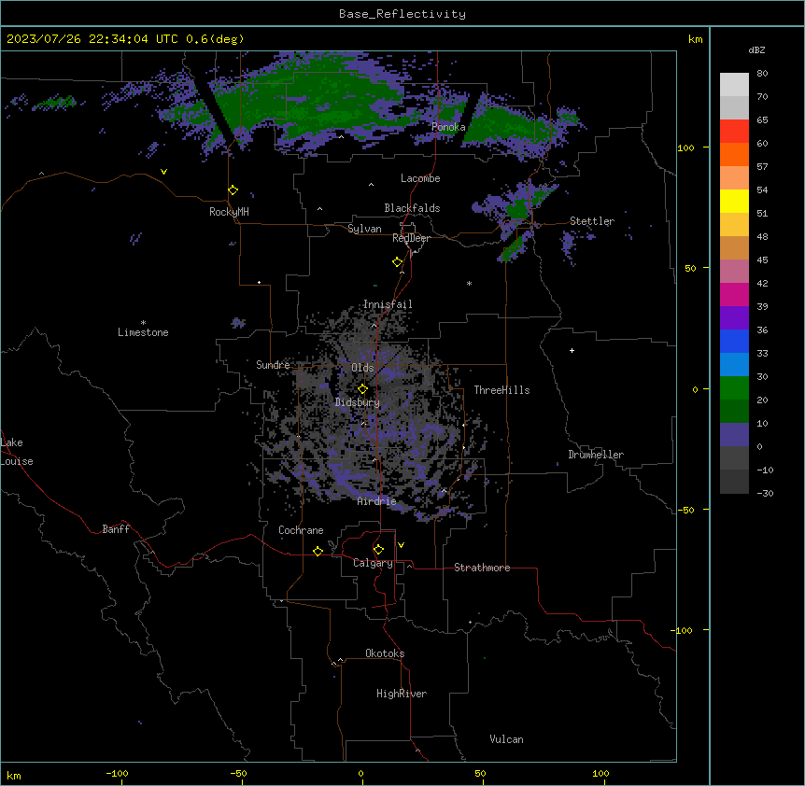Image resolution: width=805 pixels, height=786 pixels.
Task: Click the yellow V marker east of Calgary
Action: (x=401, y=545)
